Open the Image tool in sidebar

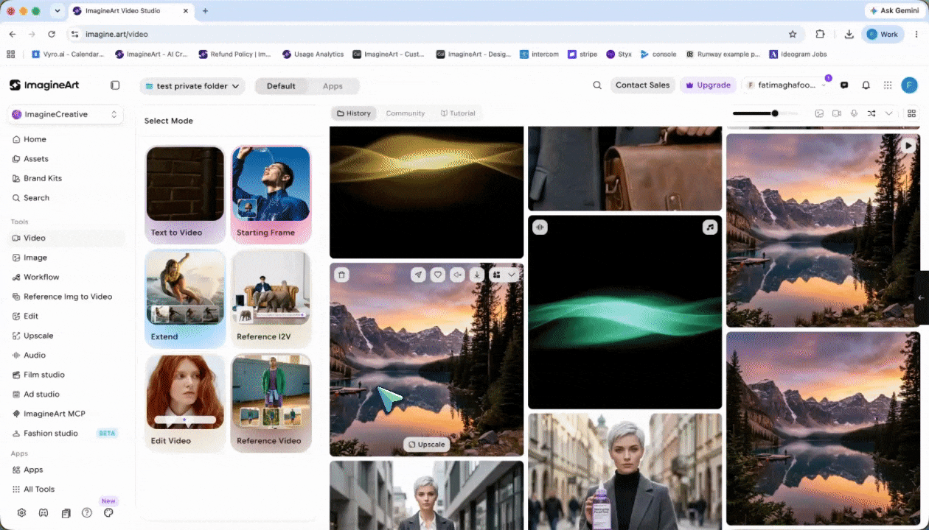(x=35, y=258)
